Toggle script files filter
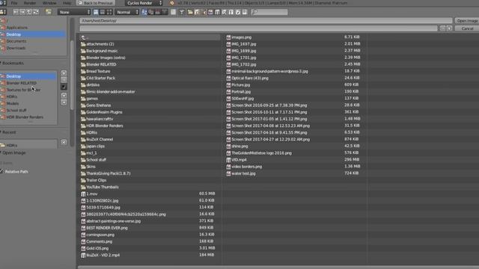Viewport: 479px width, 269px height. coord(224,12)
